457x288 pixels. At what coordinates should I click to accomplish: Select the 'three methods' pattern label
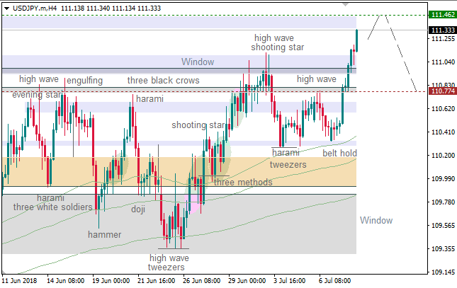point(243,183)
